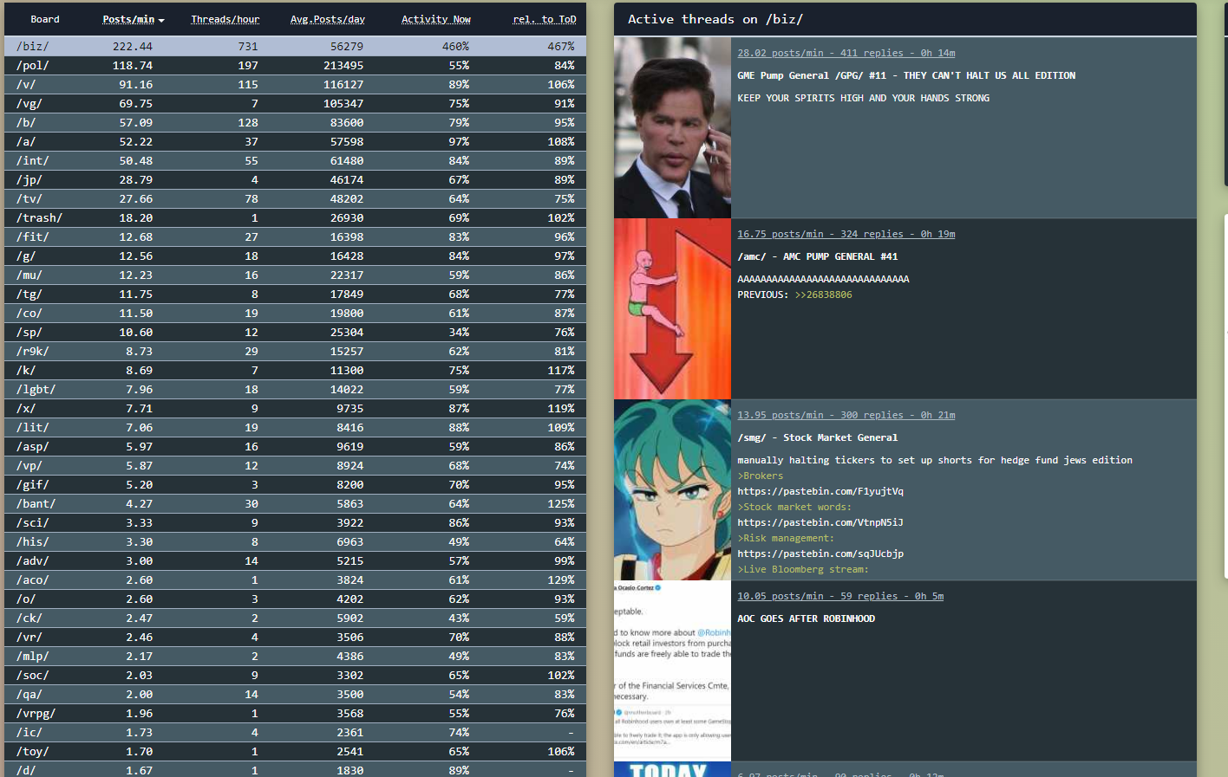Select the /tg/ board row

(295, 294)
